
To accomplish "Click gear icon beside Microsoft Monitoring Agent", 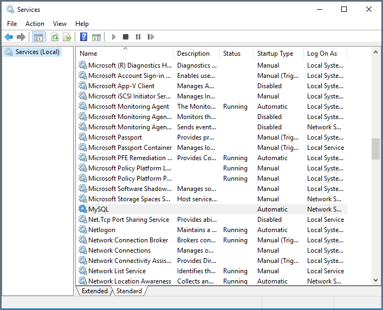I will (x=83, y=107).
